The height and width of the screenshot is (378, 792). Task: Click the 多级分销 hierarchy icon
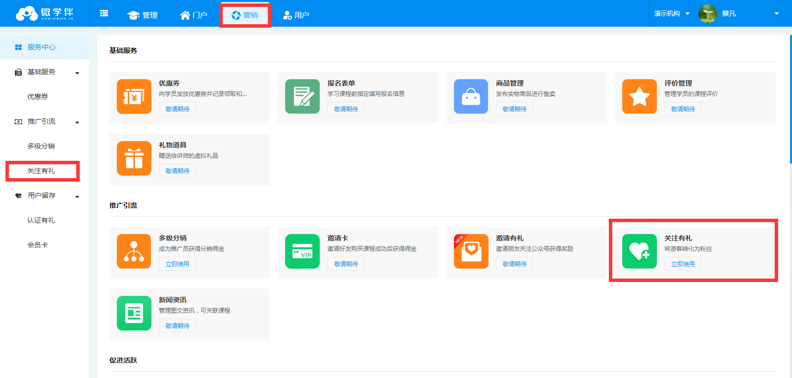point(134,251)
